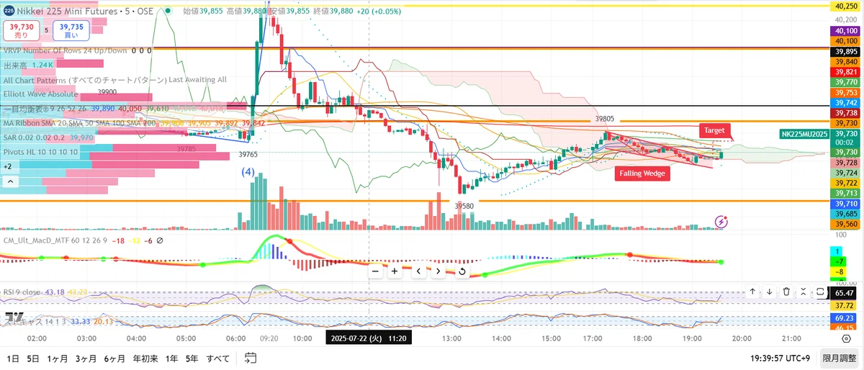Click the 20:00 time axis label

click(742, 338)
